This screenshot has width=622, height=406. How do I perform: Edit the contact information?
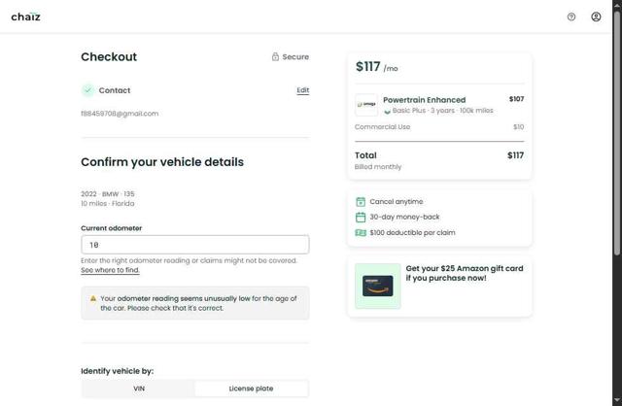[302, 90]
